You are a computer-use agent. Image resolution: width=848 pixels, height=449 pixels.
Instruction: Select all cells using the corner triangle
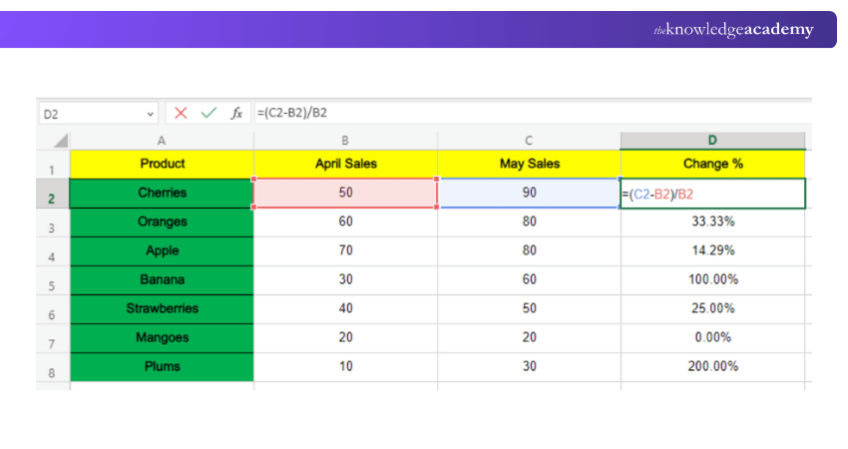(61, 141)
